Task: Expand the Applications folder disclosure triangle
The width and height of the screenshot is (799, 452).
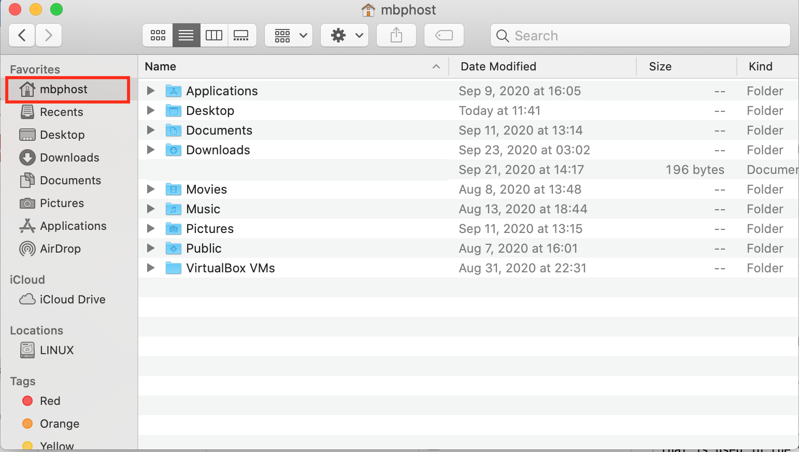Action: pos(151,91)
